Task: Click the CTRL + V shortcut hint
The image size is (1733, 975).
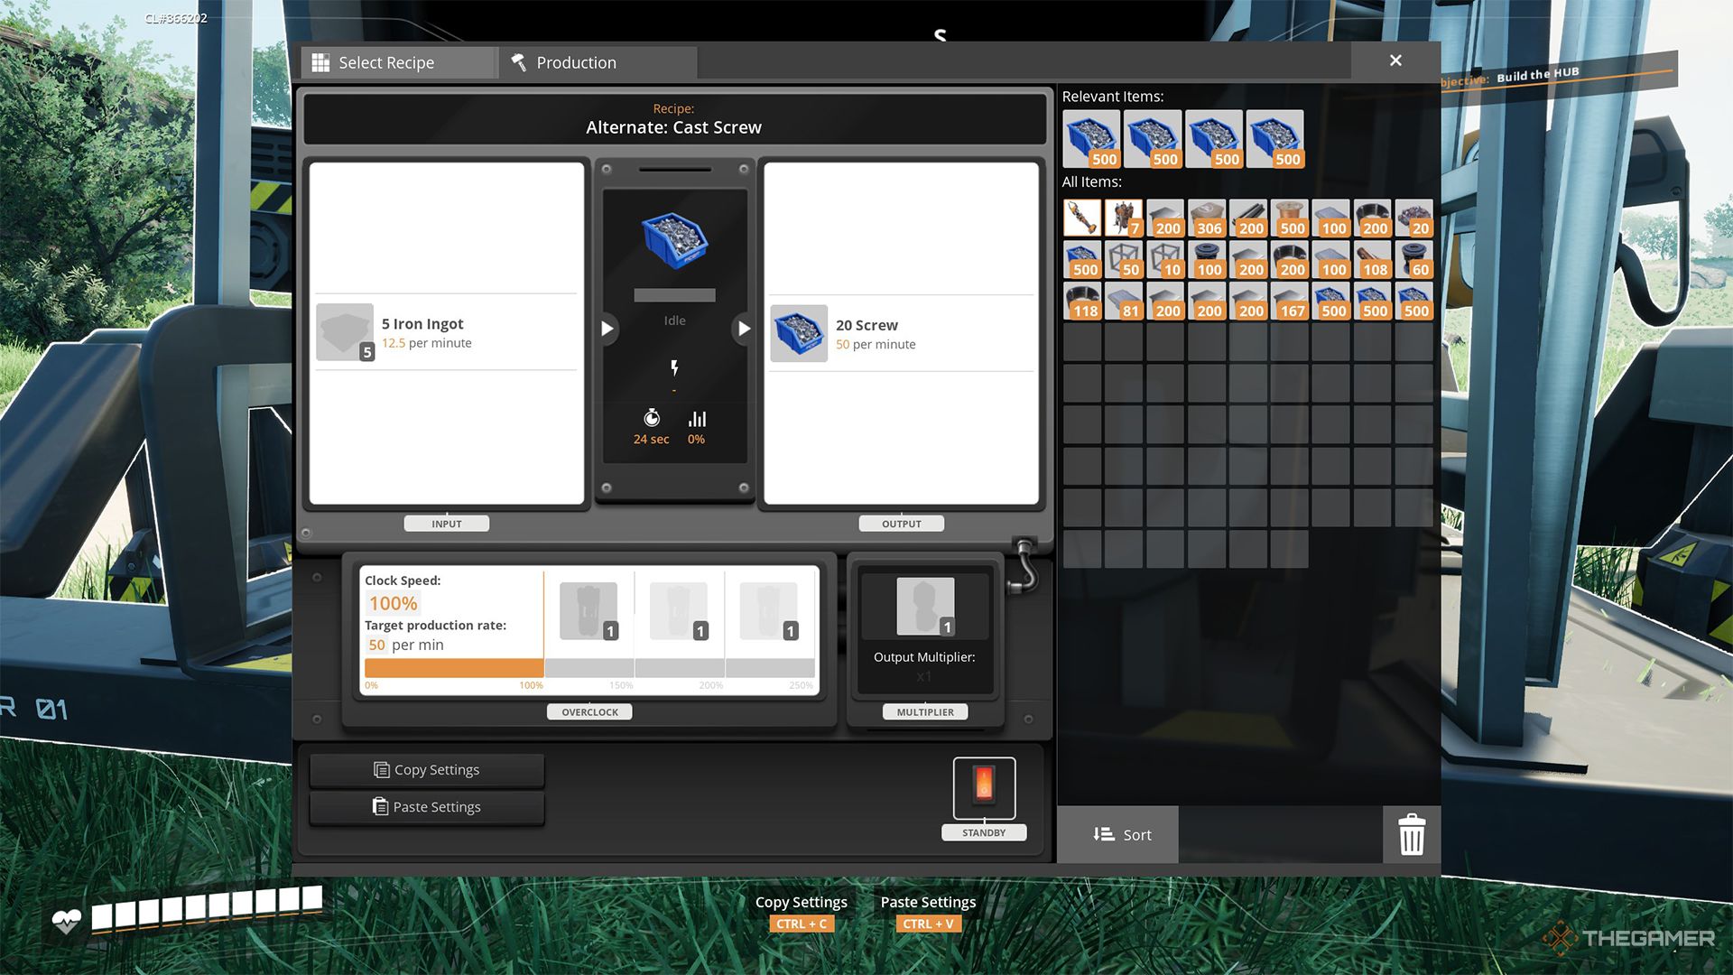Action: point(928,924)
